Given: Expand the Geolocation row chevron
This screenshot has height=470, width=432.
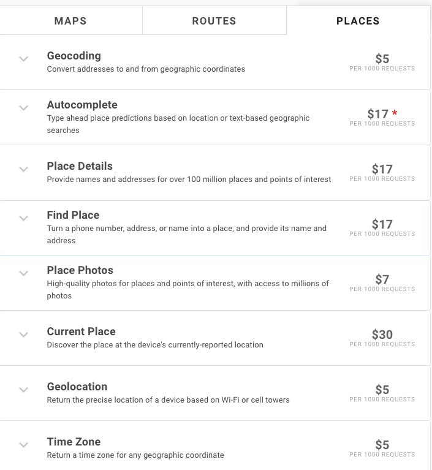Looking at the screenshot, I should point(24,390).
